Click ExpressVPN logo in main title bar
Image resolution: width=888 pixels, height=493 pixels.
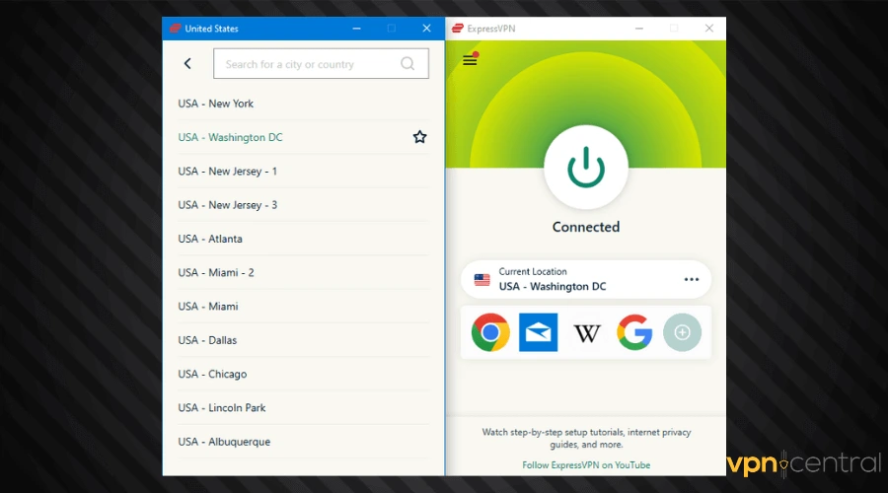click(x=458, y=29)
